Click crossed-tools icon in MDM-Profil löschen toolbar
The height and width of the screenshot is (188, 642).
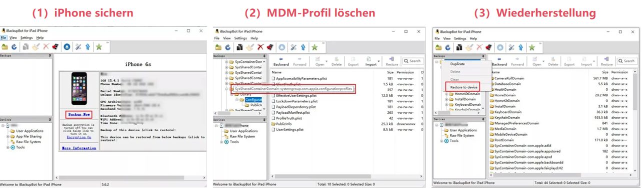point(293,47)
